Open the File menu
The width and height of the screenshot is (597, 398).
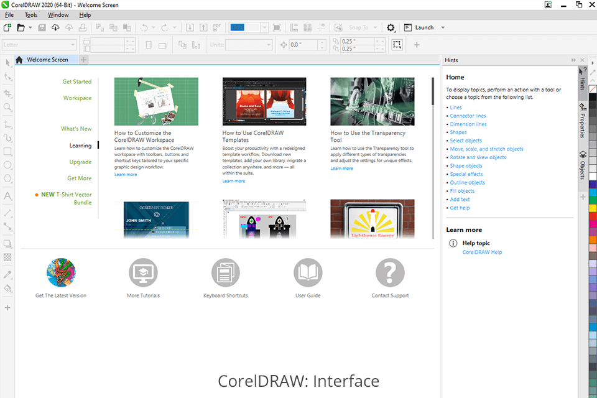[x=9, y=15]
